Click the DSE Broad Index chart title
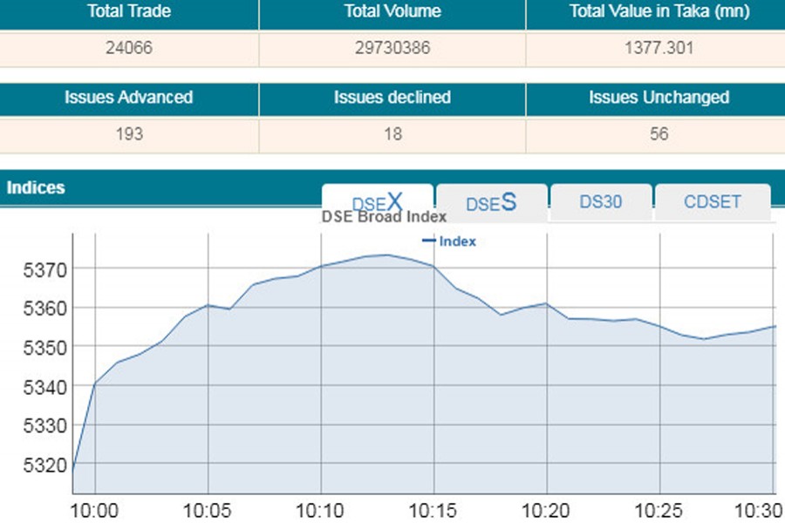Image resolution: width=785 pixels, height=523 pixels. pyautogui.click(x=384, y=217)
